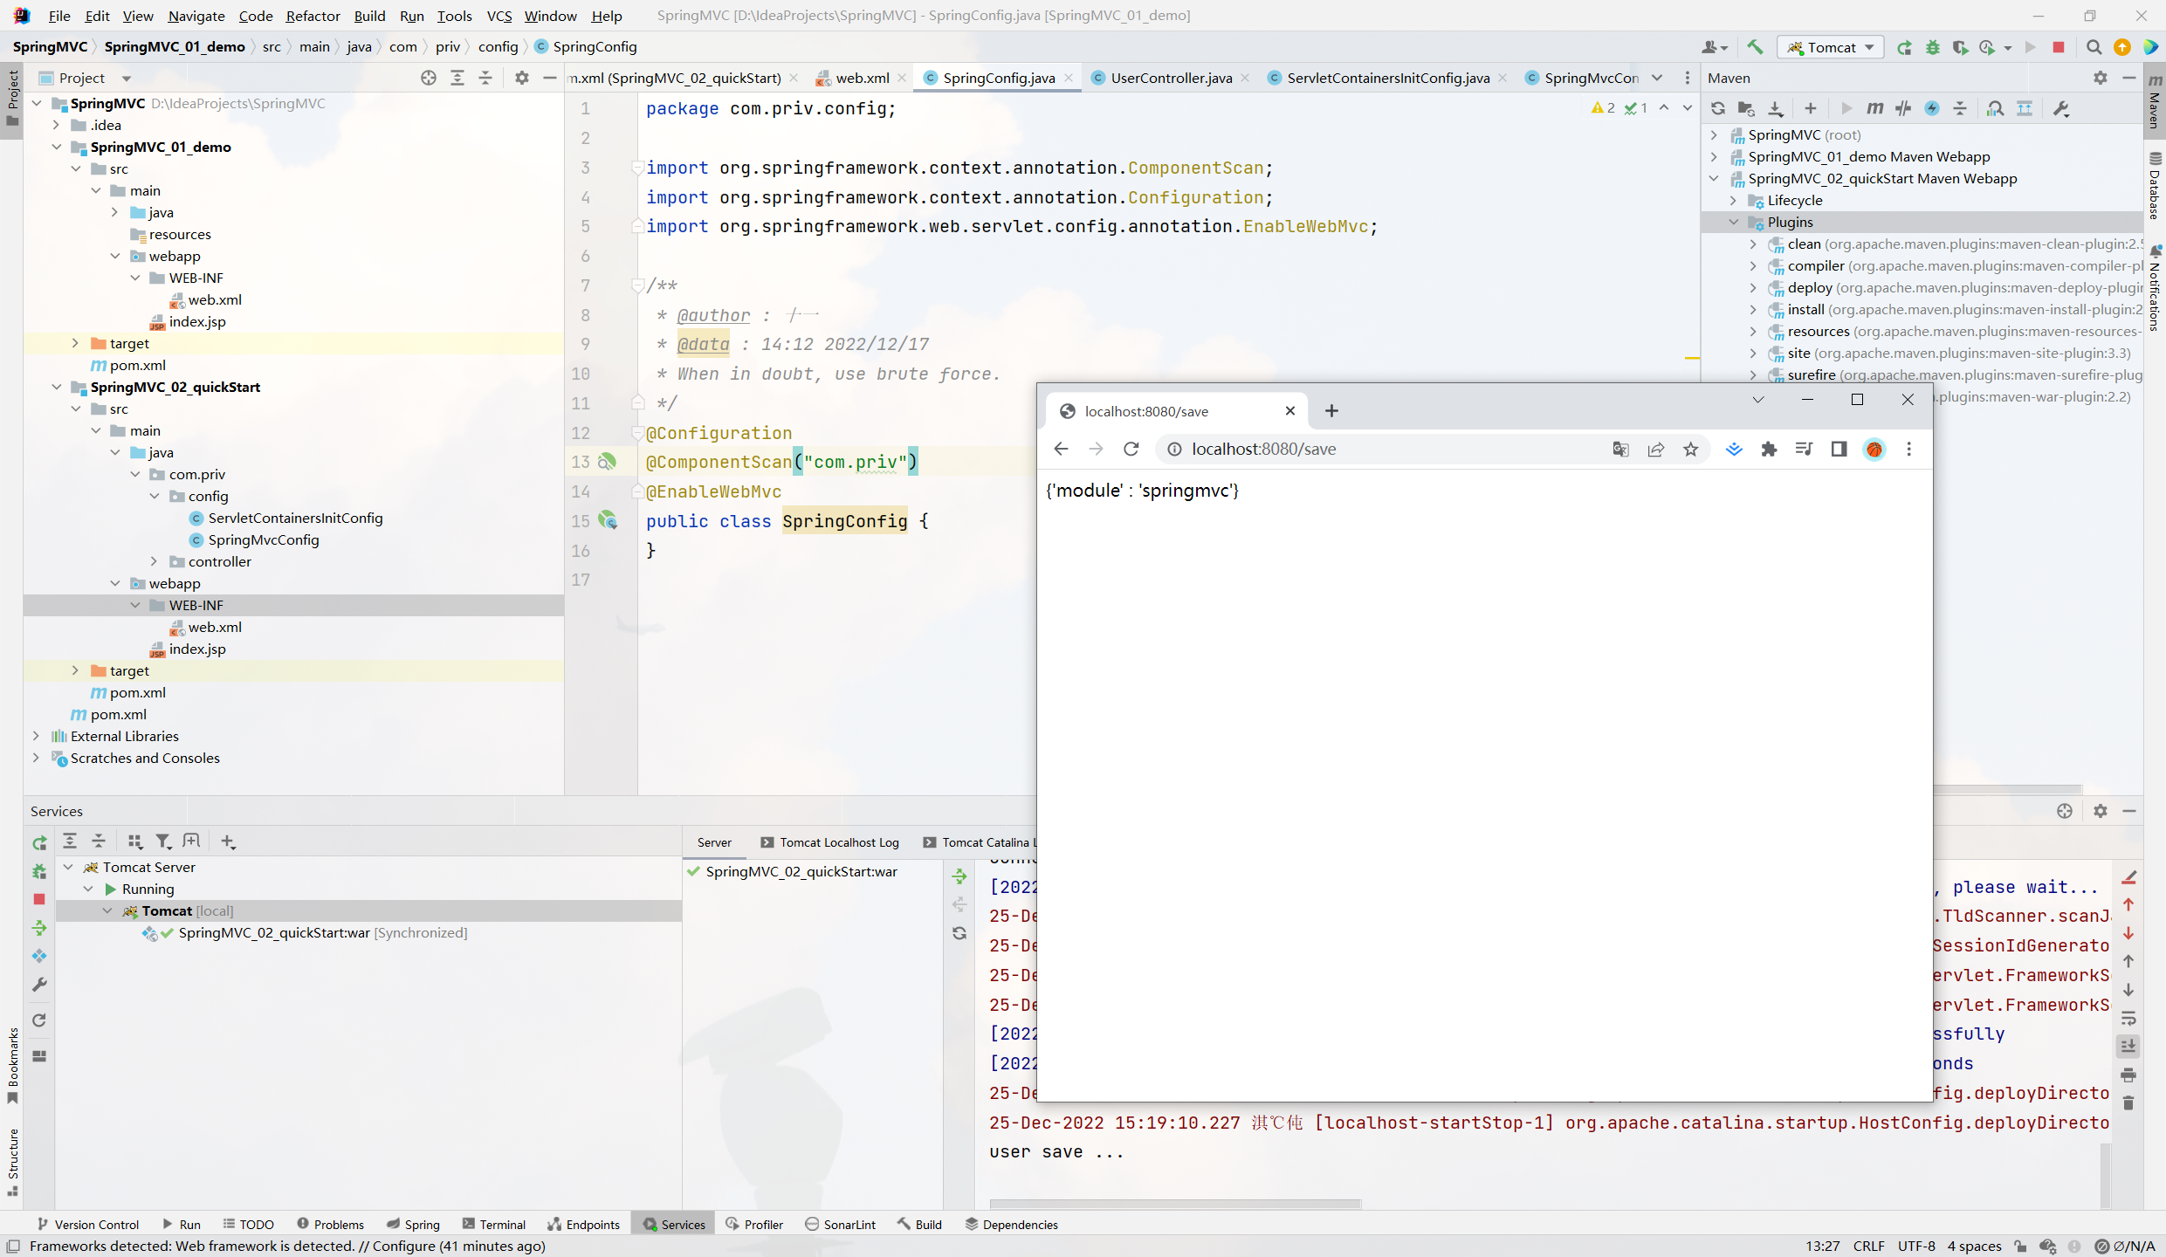
Task: Expand the .idea folder
Action: (56, 125)
